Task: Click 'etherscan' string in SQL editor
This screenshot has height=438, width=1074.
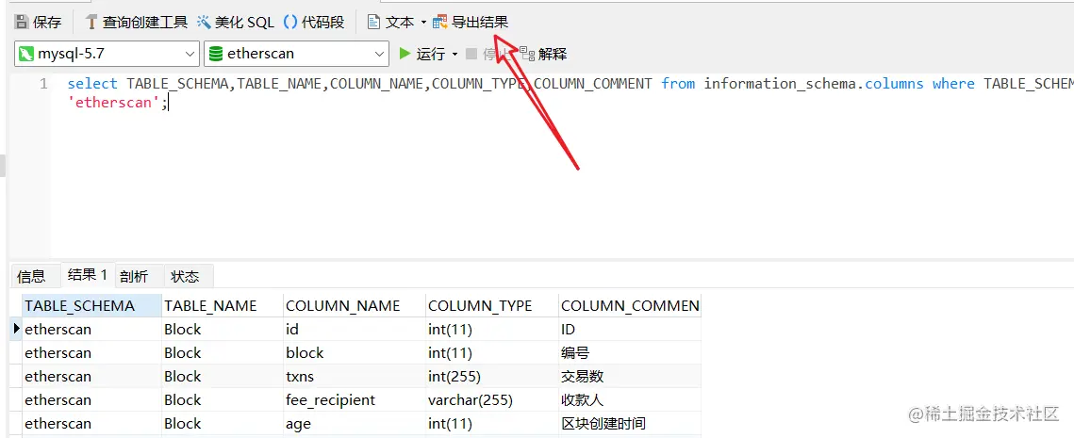Action: 114,104
